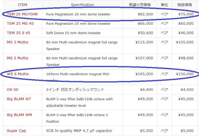Click the Specification column header

[x=82, y=5]
